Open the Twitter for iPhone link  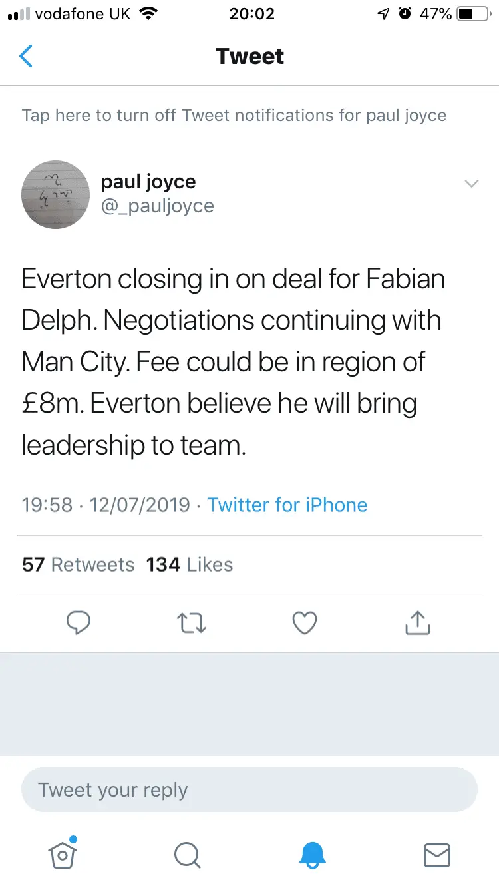coord(287,505)
